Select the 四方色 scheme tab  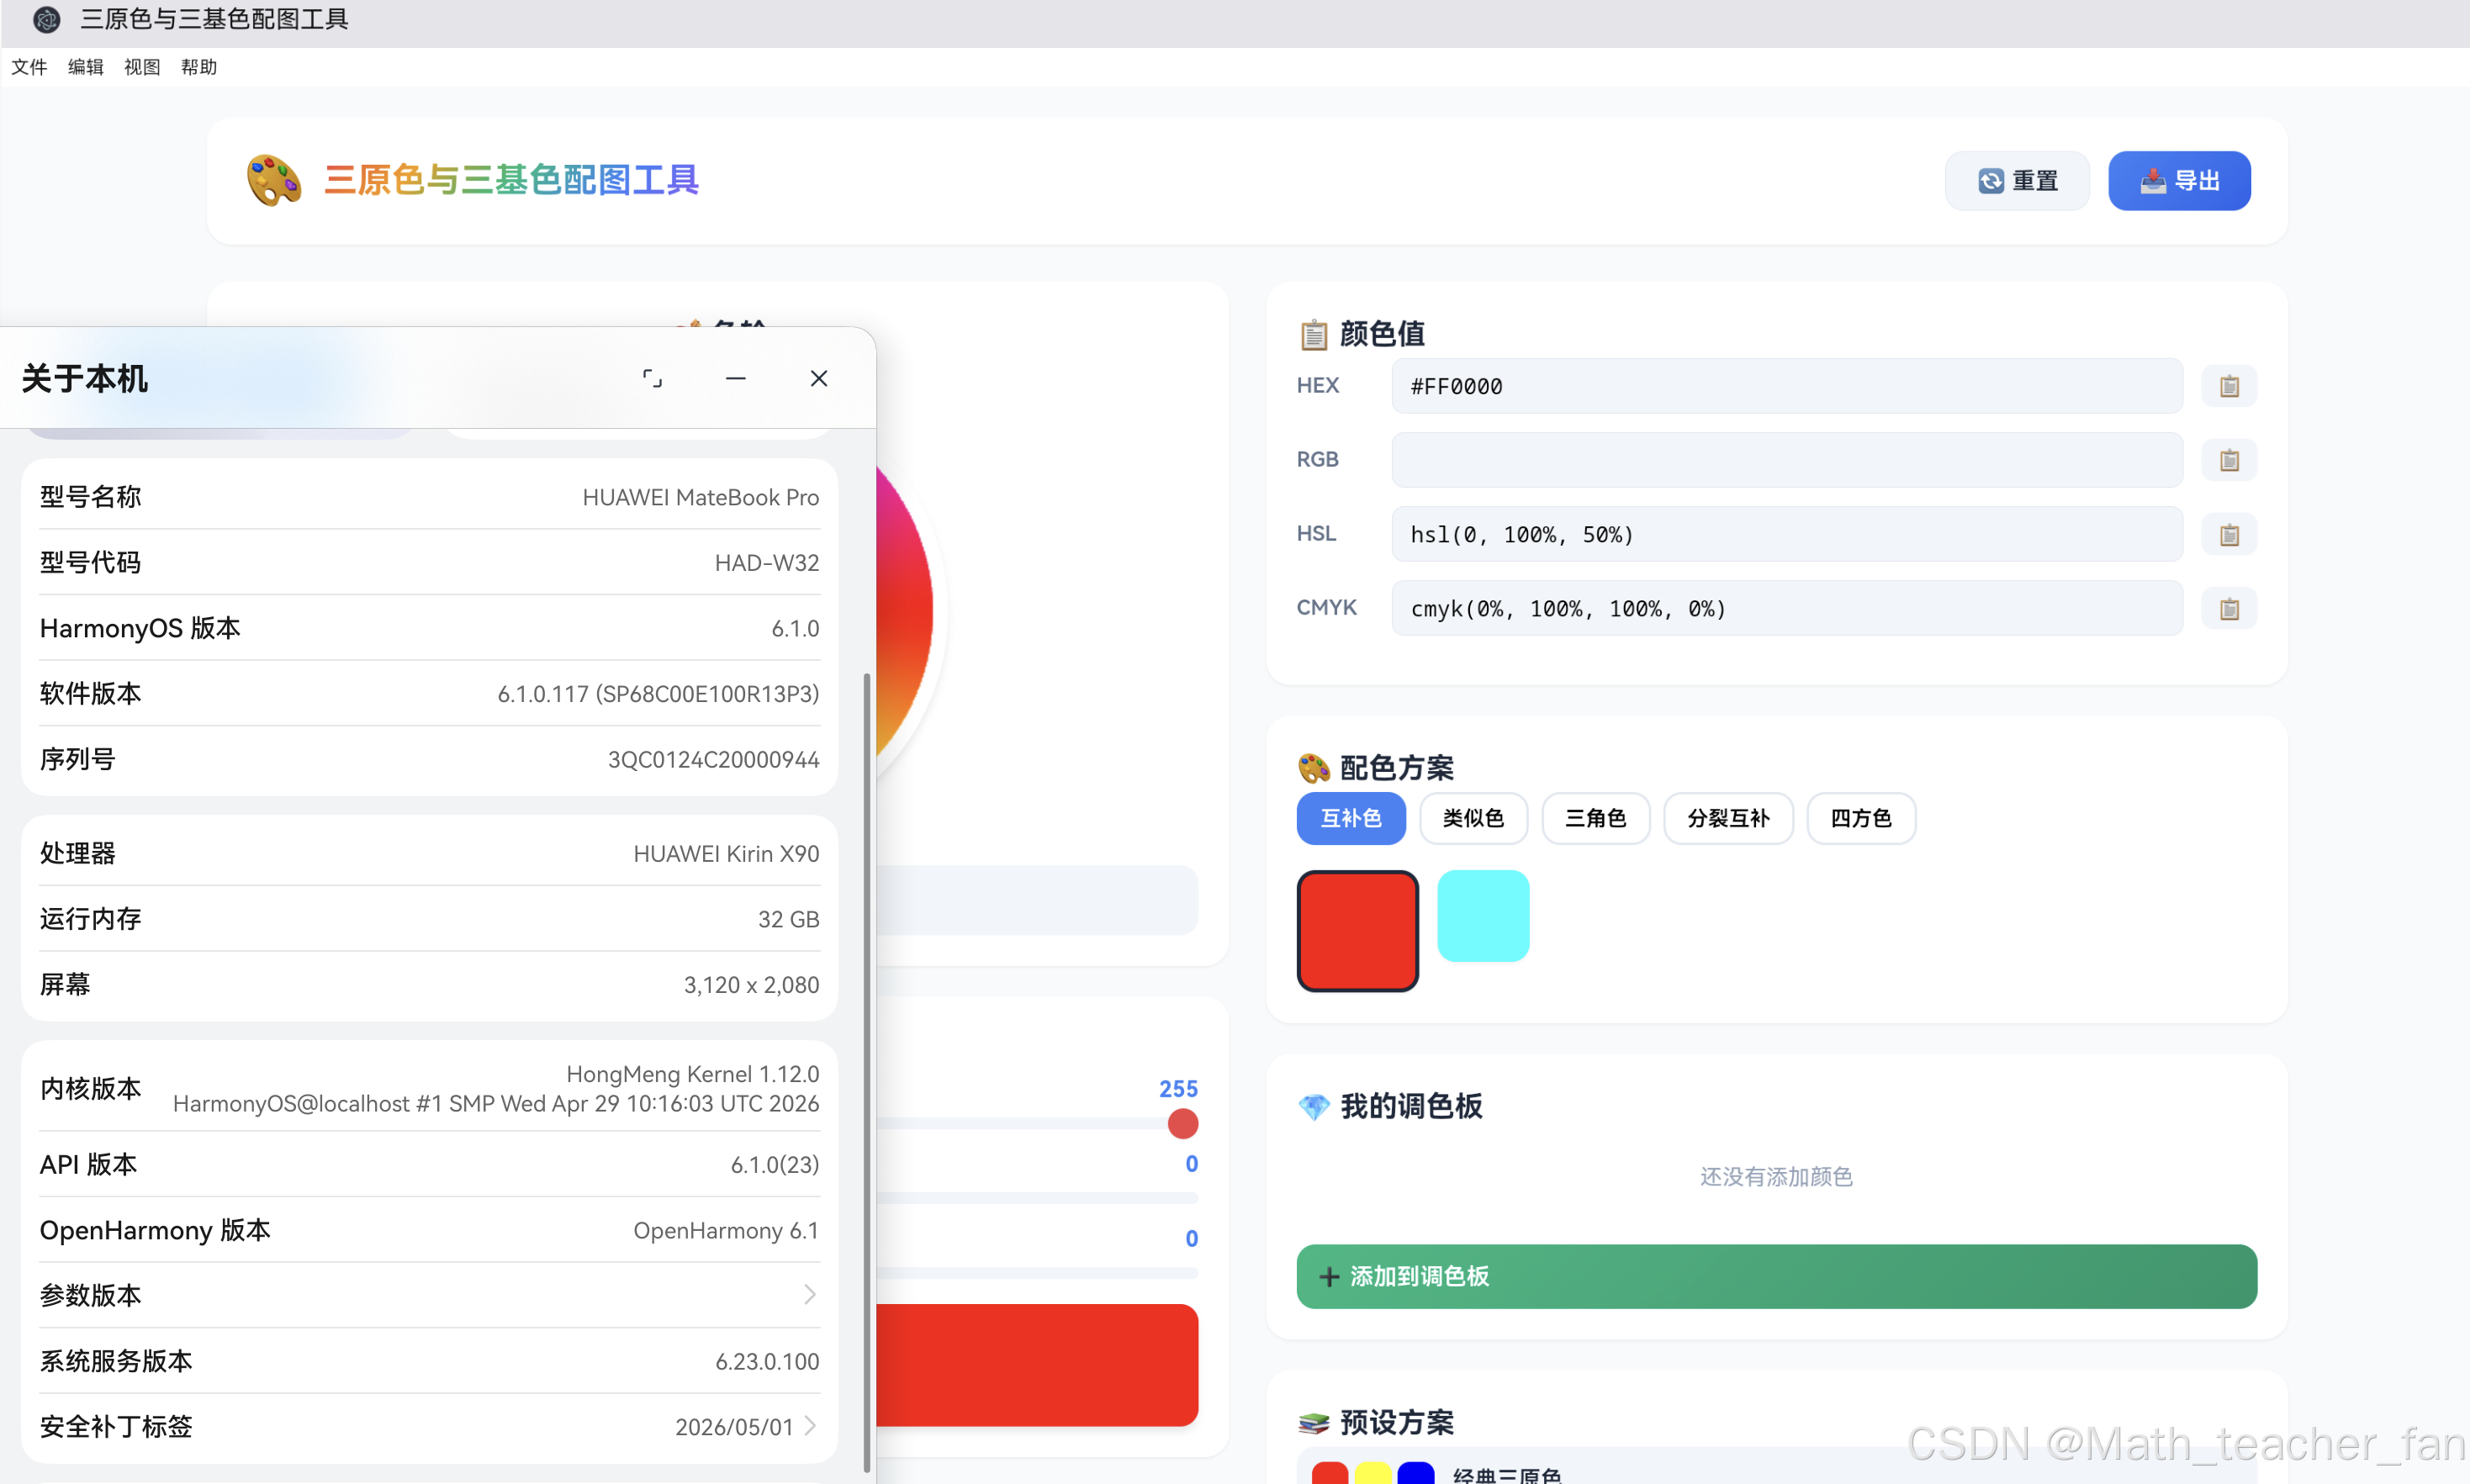point(1861,819)
